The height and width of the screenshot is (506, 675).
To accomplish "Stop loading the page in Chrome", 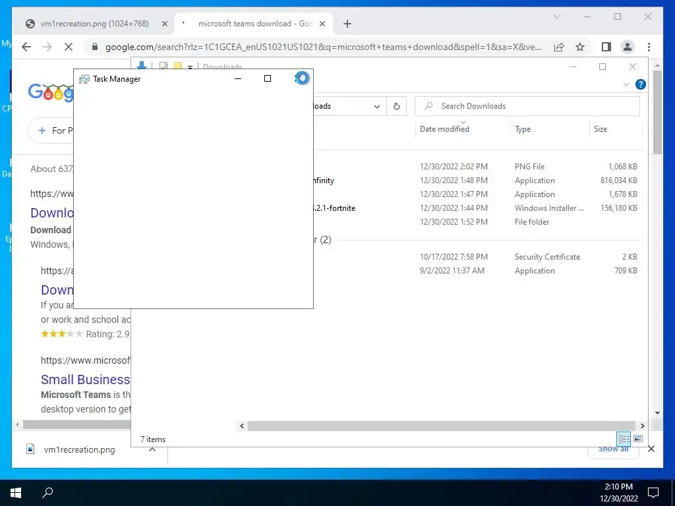I will [69, 47].
